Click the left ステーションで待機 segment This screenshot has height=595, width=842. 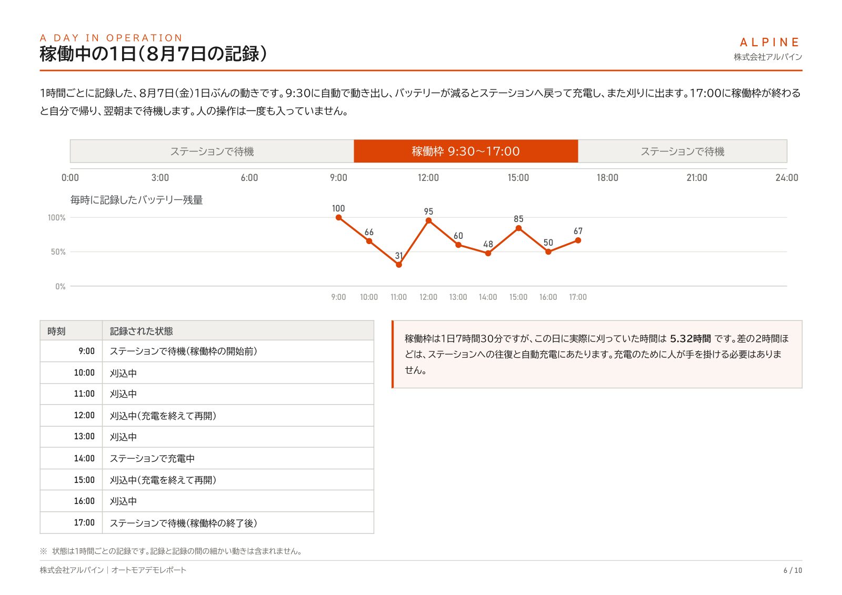[212, 151]
